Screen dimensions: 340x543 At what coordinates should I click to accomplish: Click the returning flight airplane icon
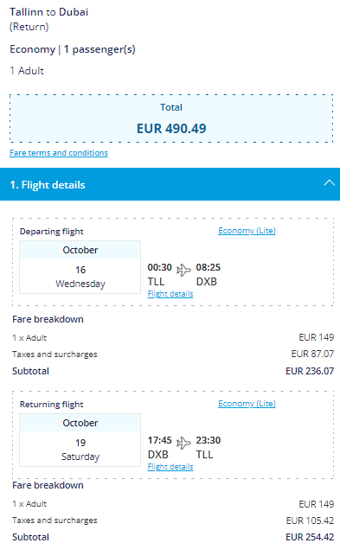(183, 443)
